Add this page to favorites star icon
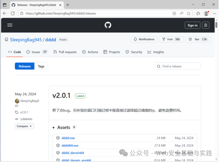The height and width of the screenshot is (162, 219). point(189,13)
